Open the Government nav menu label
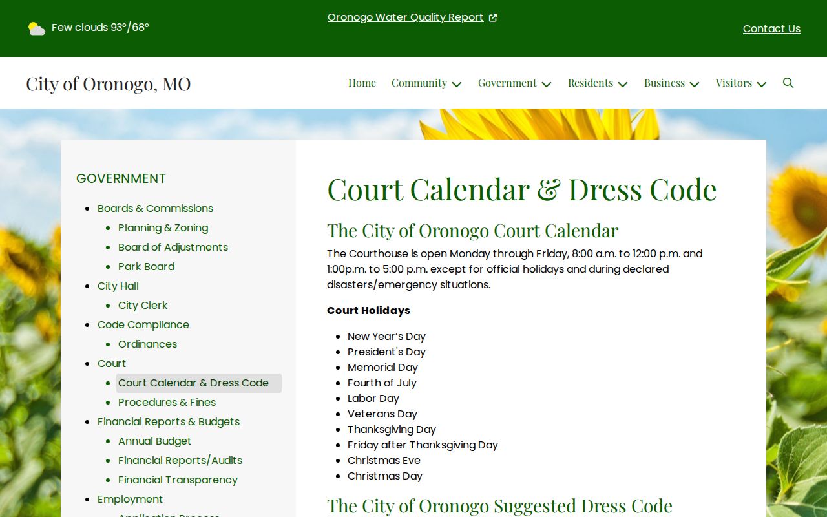827x517 pixels. pyautogui.click(x=507, y=83)
